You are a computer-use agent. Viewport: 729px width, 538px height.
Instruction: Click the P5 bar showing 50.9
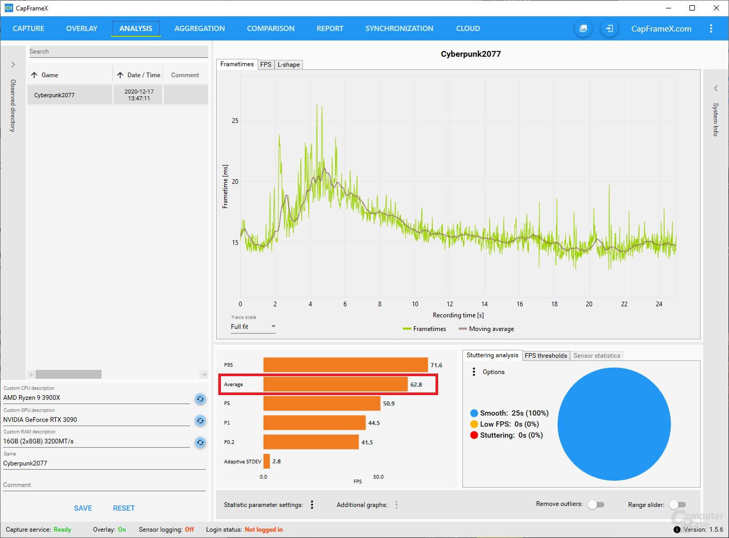[322, 403]
